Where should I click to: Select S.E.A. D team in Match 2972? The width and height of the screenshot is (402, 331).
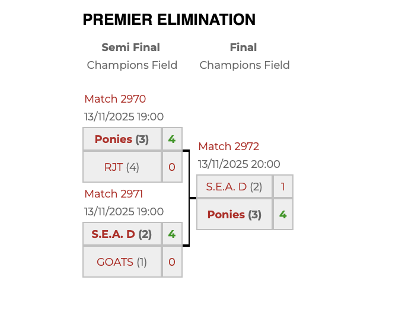coord(226,187)
